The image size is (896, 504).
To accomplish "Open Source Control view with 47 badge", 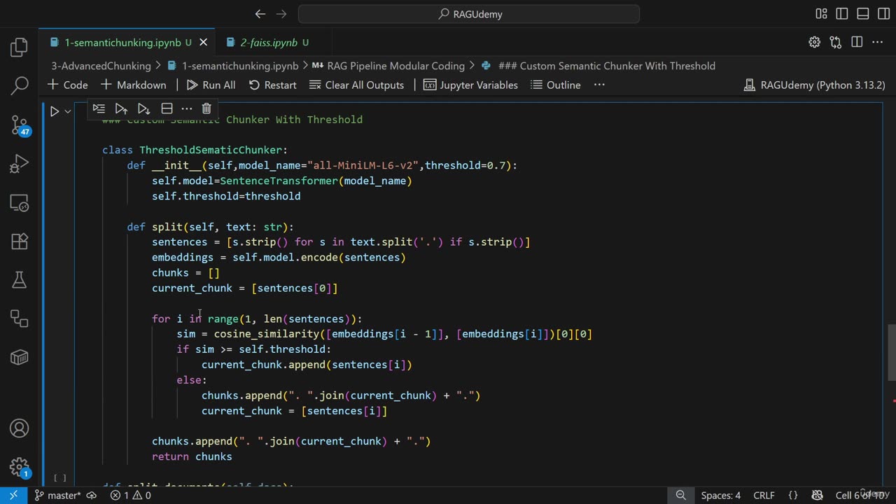I will 20,125.
